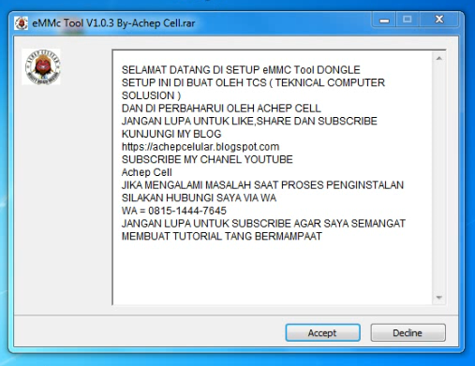475x366 pixels.
Task: Click 'MEMBUAT TUTORIAL TANG BERMAMPAAT' line
Action: (222, 236)
